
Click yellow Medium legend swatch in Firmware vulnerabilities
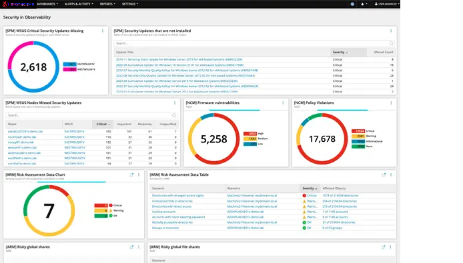point(250,138)
